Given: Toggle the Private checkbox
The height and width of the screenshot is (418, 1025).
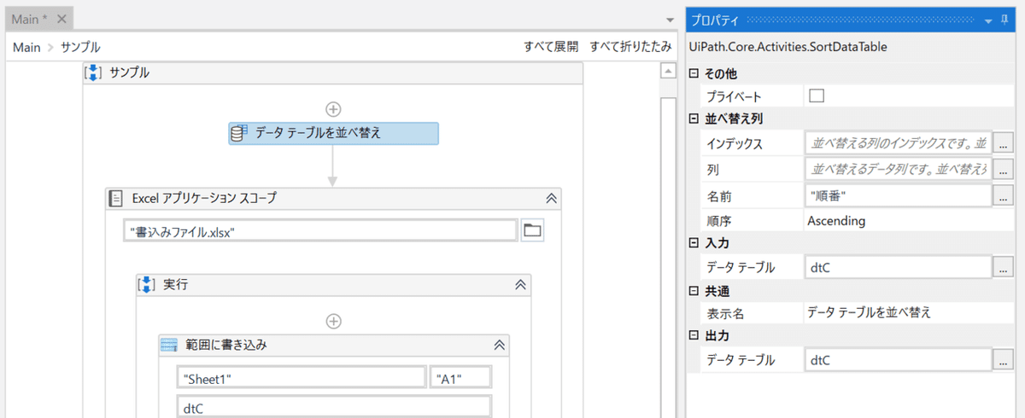Looking at the screenshot, I should coord(817,96).
